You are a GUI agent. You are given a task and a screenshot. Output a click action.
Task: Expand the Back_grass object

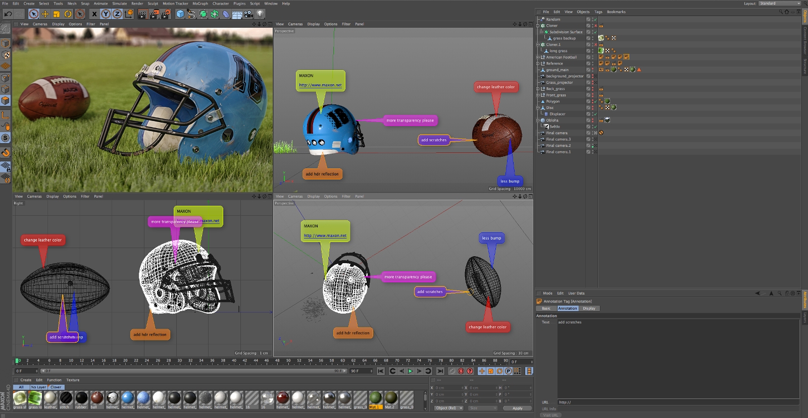[x=537, y=89]
